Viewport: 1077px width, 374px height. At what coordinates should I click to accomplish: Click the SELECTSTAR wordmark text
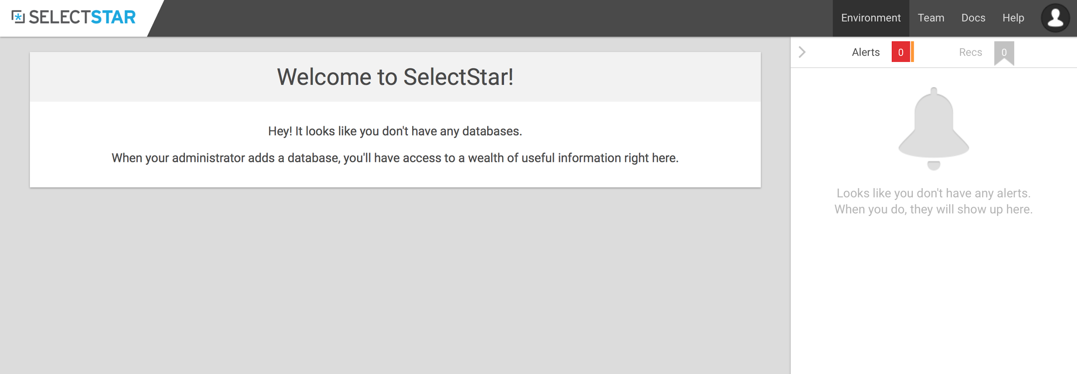pyautogui.click(x=82, y=17)
